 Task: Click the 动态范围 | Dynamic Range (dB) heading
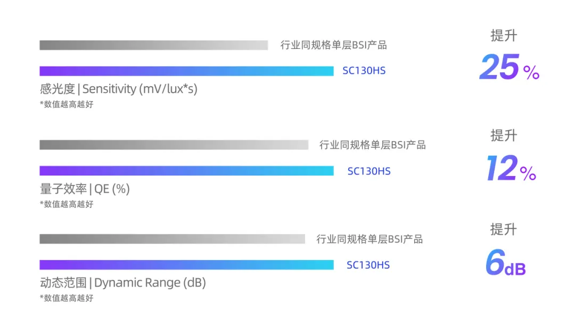[x=122, y=282]
